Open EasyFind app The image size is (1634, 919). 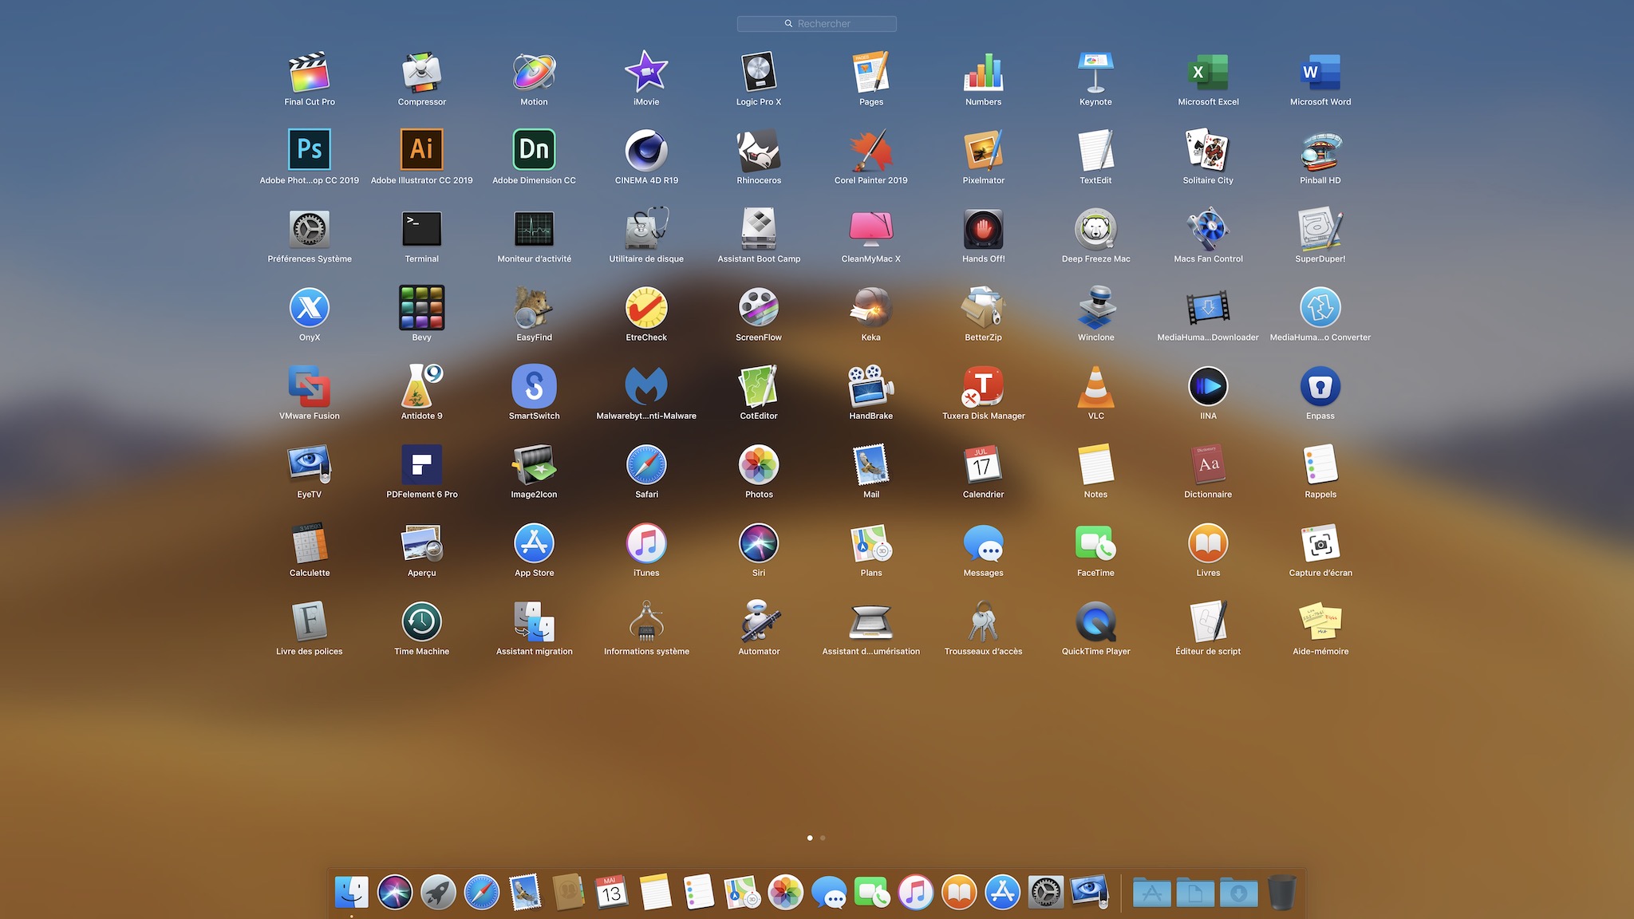pyautogui.click(x=534, y=307)
